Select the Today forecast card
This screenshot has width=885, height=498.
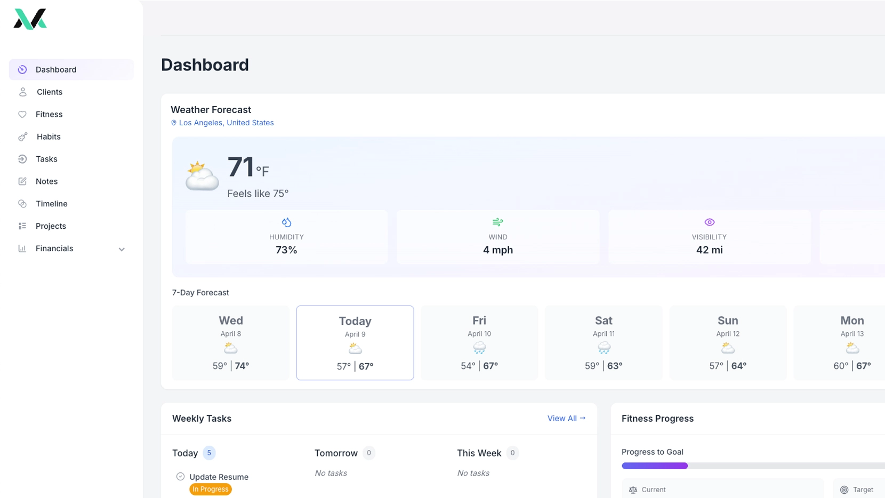(355, 343)
